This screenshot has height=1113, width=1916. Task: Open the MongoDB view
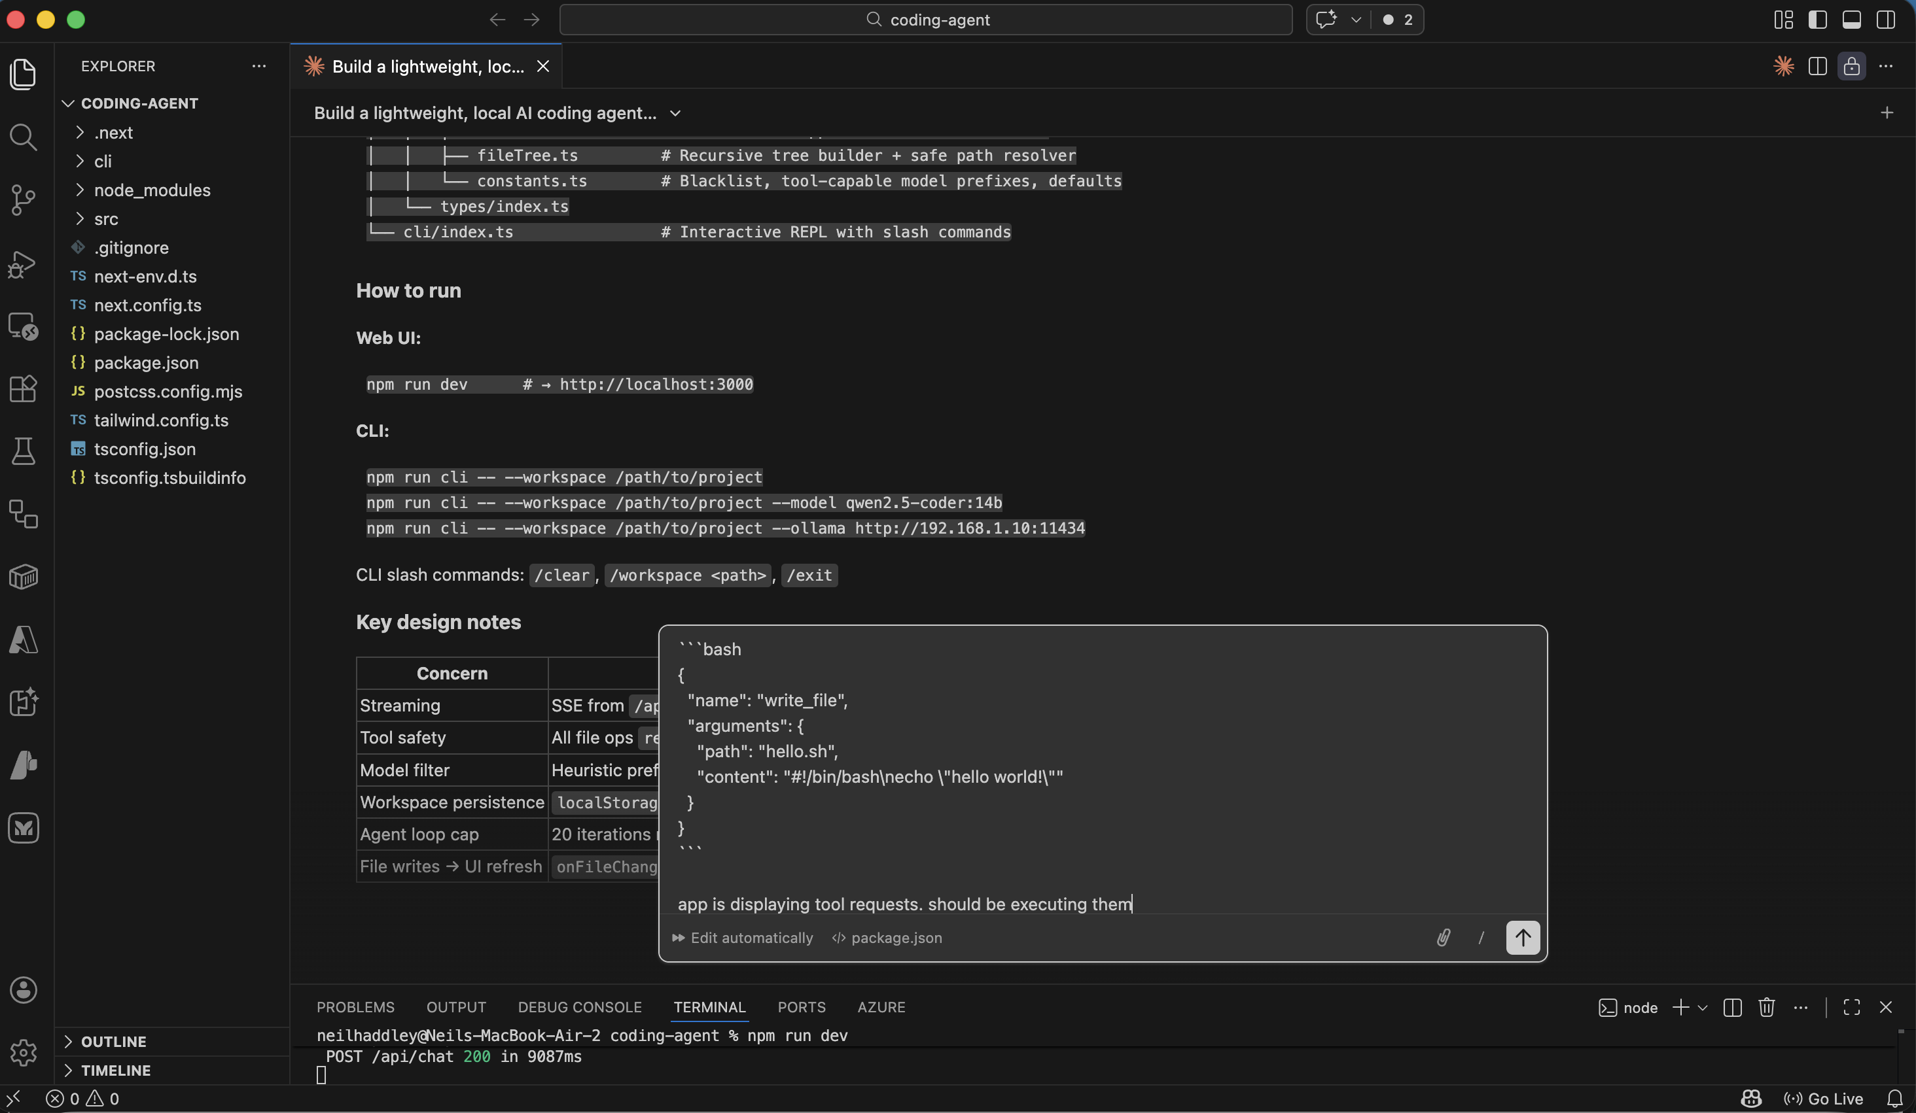(23, 828)
